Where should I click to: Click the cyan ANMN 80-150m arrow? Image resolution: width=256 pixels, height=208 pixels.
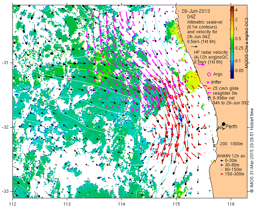(221, 170)
